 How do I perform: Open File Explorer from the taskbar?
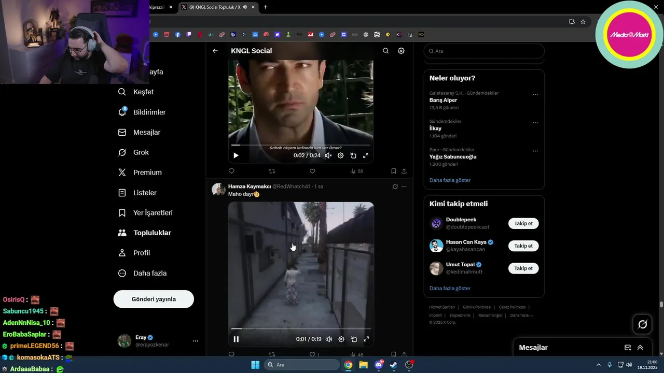[x=363, y=365]
